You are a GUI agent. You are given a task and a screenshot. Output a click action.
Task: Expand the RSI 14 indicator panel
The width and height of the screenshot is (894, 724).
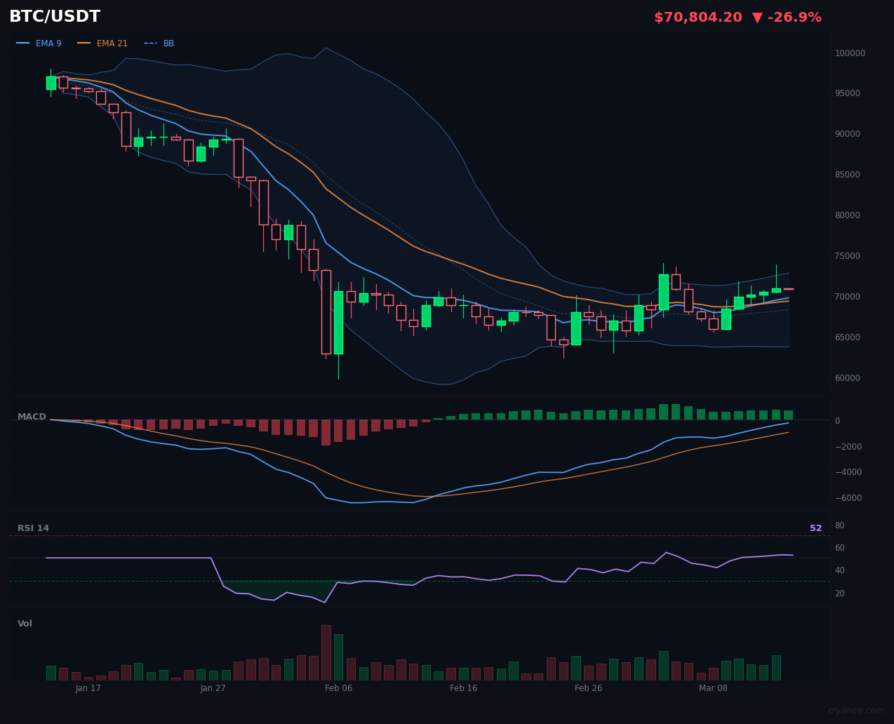pos(34,528)
